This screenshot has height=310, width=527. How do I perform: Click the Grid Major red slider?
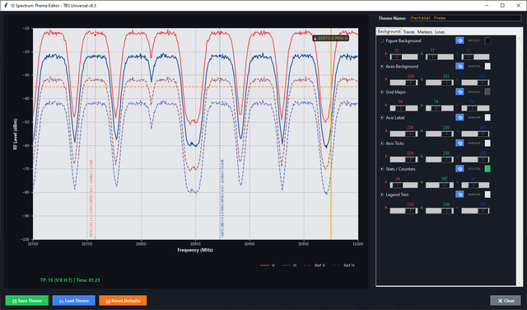pyautogui.click(x=403, y=108)
